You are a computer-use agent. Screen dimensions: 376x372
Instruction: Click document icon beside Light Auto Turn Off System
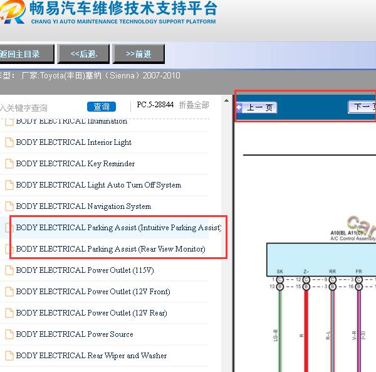click(9, 185)
